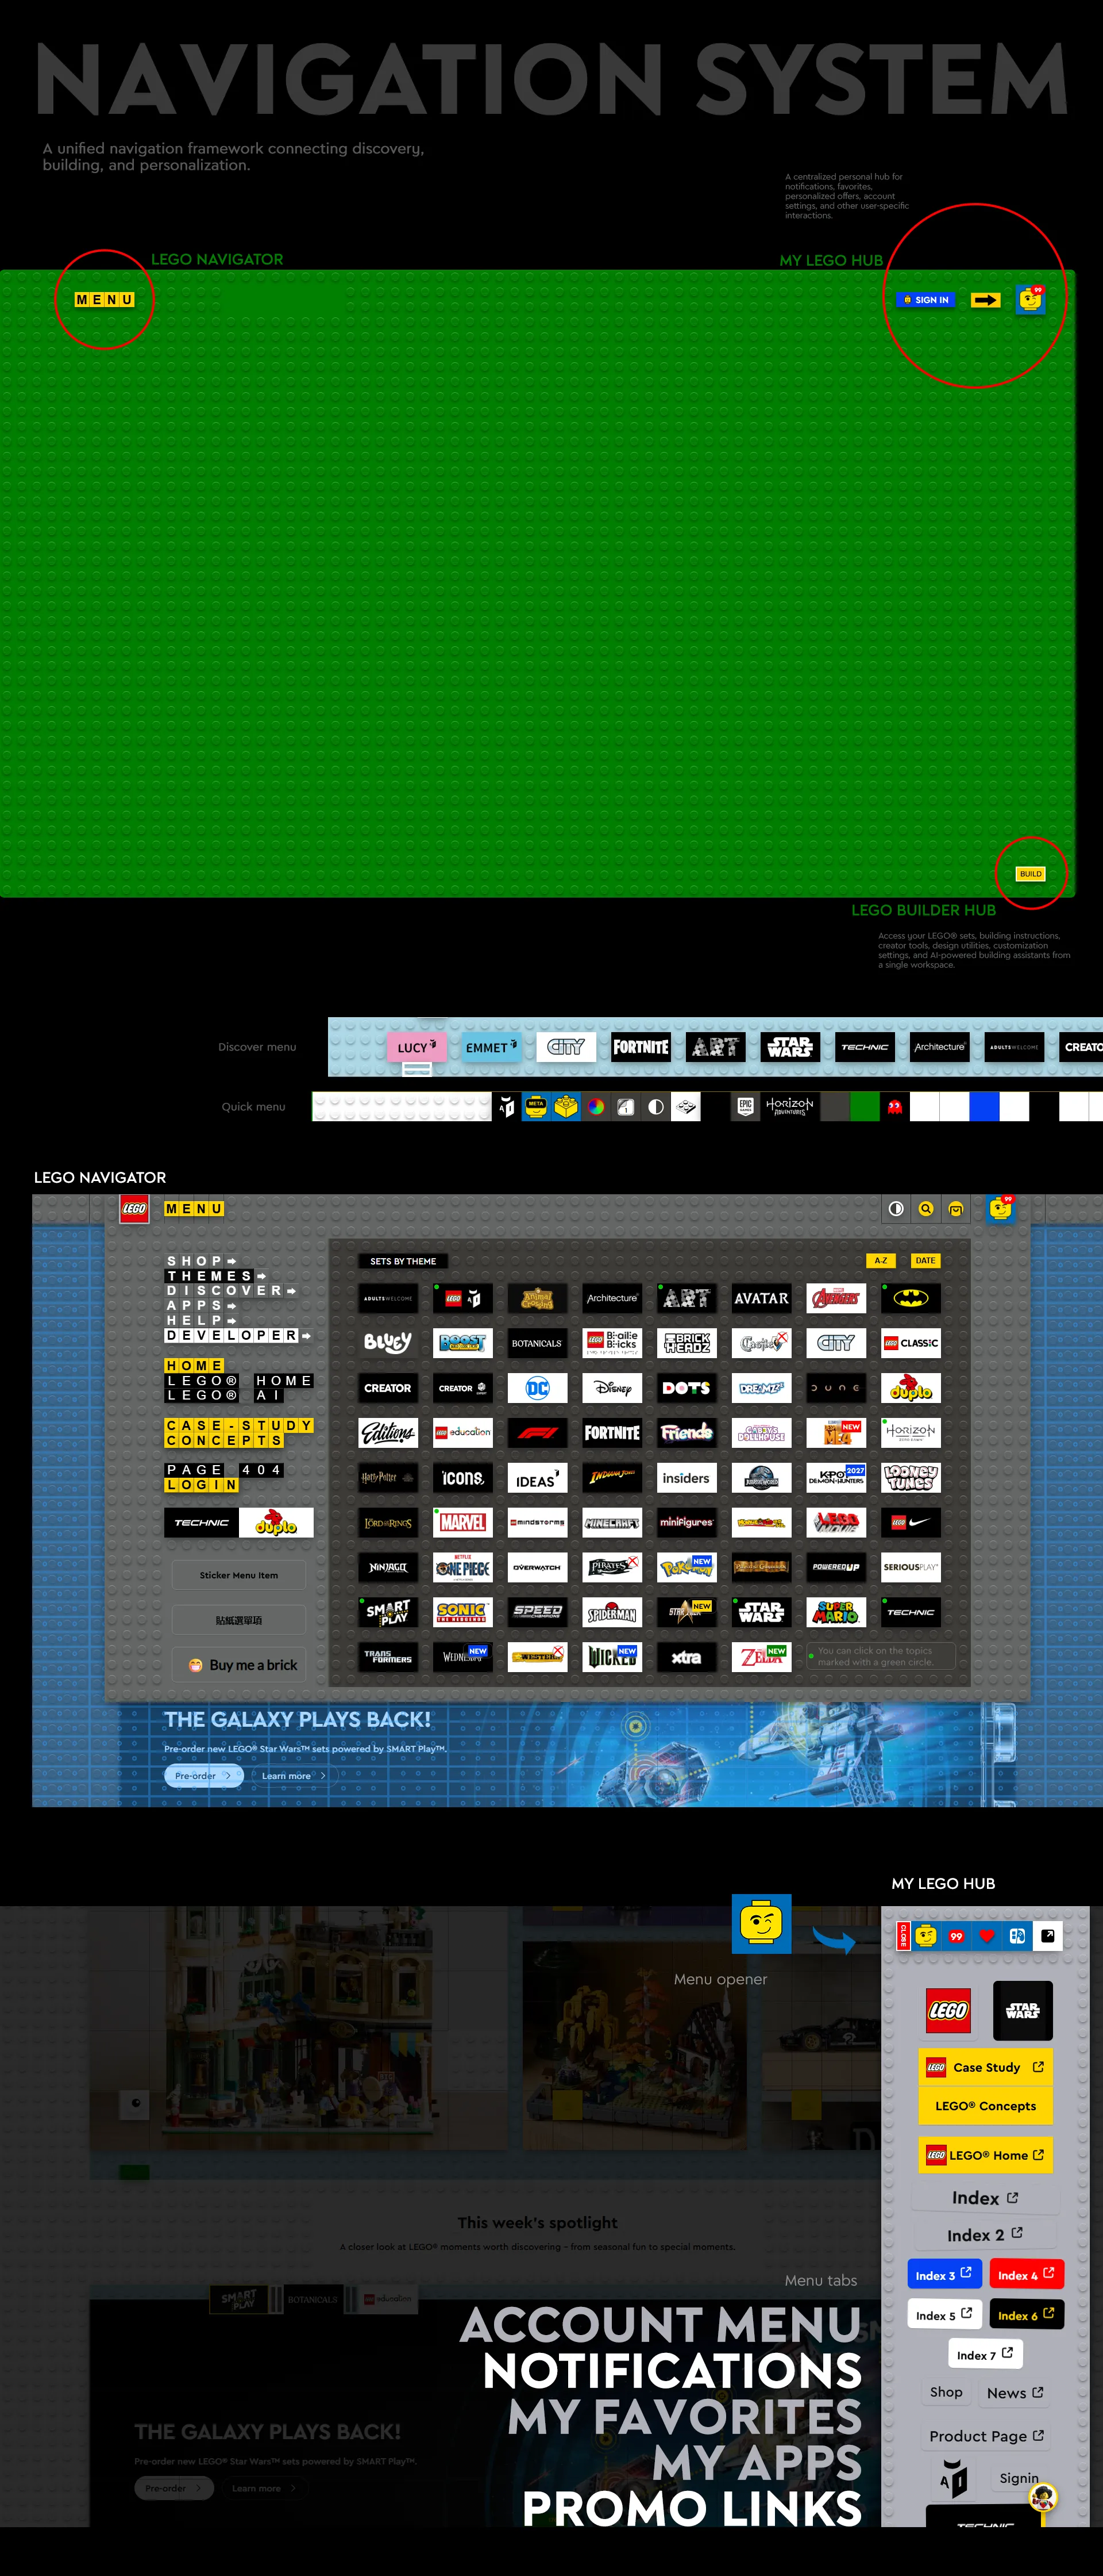The height and width of the screenshot is (2576, 1103).
Task: Click the Star Wars tile in Hub
Action: click(1022, 2011)
